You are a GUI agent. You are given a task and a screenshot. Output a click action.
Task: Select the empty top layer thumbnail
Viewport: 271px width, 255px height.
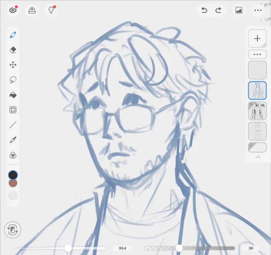click(257, 70)
